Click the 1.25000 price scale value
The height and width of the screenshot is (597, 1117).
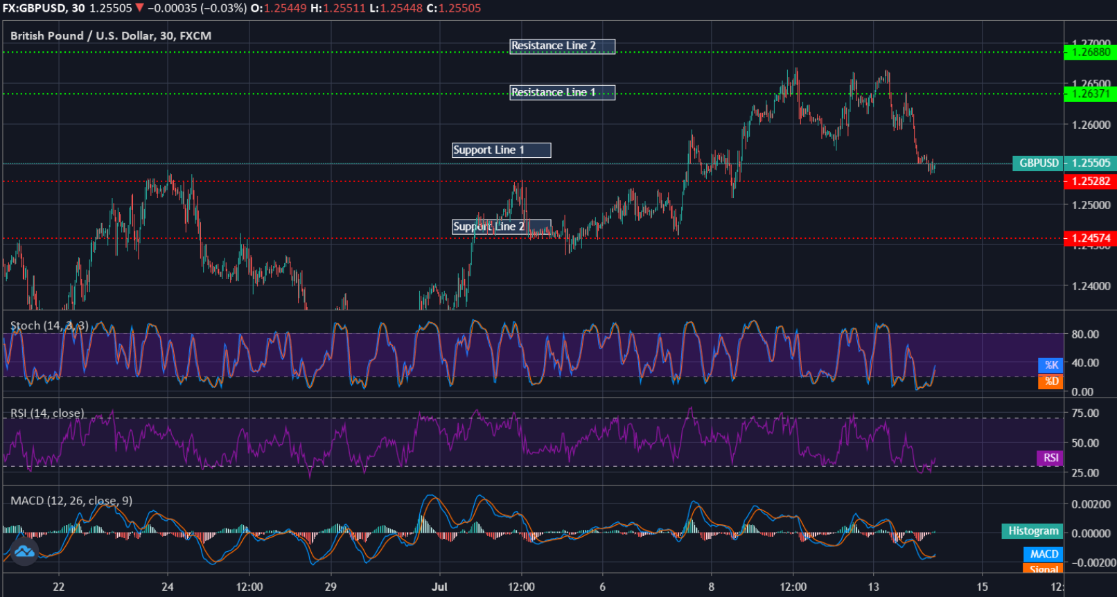pyautogui.click(x=1091, y=206)
